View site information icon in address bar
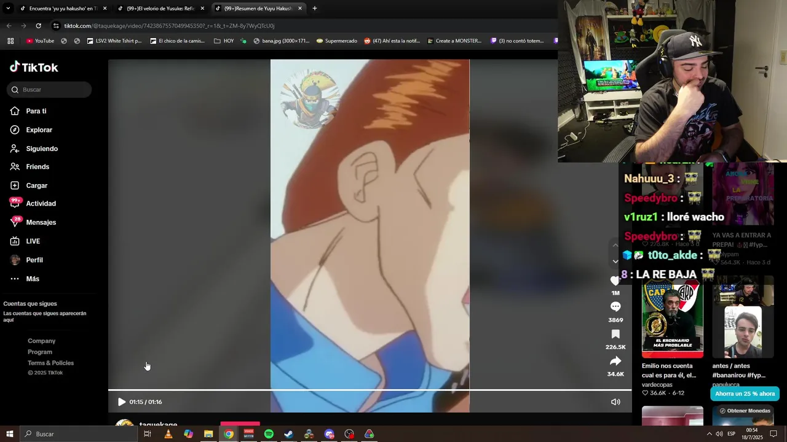The width and height of the screenshot is (787, 442). tap(56, 26)
